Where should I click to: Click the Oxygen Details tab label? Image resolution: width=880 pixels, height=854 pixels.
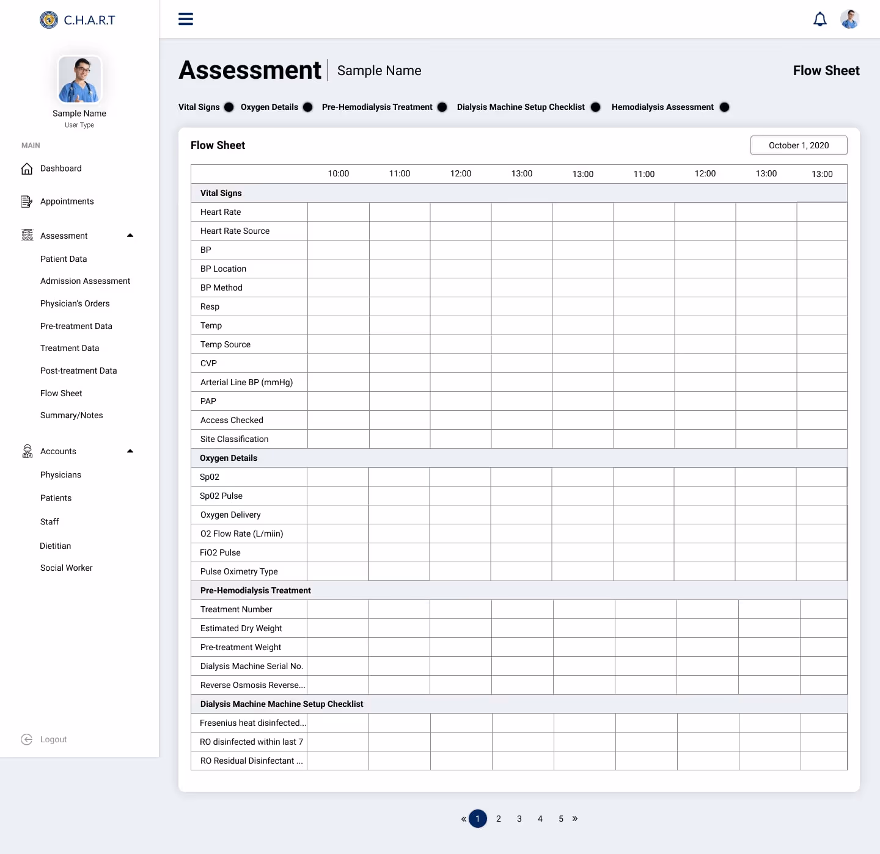[x=269, y=107]
